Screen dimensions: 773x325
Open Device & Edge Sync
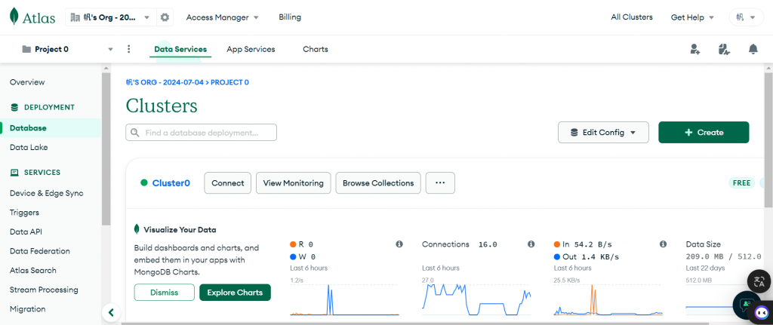tap(46, 194)
